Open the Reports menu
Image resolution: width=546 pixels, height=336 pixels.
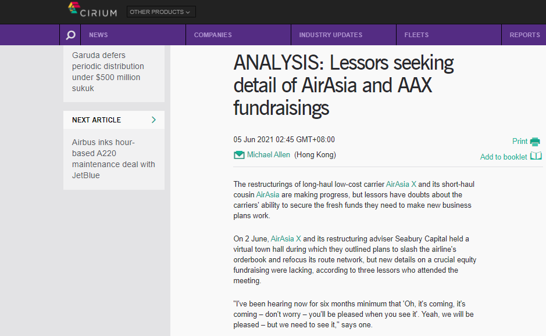[x=524, y=35]
